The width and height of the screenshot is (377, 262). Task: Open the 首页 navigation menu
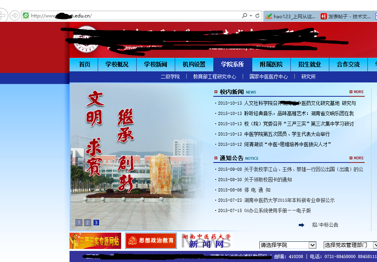pyautogui.click(x=84, y=64)
